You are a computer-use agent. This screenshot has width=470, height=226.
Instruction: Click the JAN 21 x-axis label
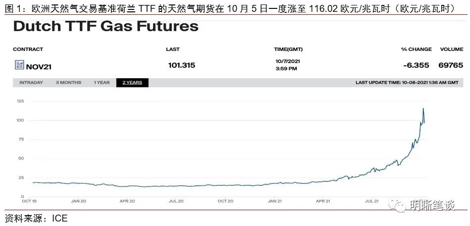tap(275, 201)
